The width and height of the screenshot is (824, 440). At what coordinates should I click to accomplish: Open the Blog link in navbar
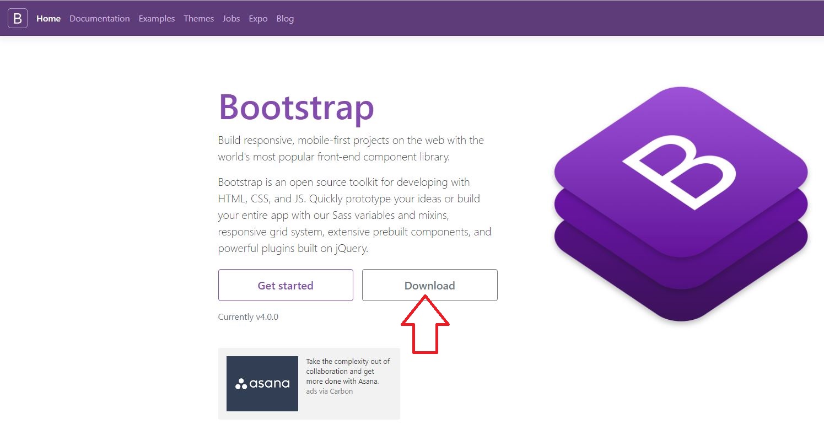pos(285,19)
